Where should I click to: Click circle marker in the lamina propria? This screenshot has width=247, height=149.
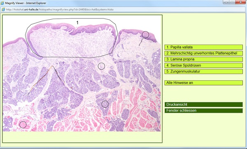pyautogui.click(x=101, y=66)
